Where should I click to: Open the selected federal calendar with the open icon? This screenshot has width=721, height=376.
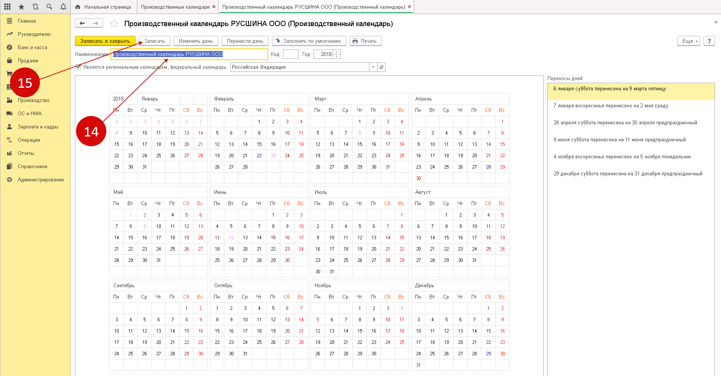coord(381,67)
